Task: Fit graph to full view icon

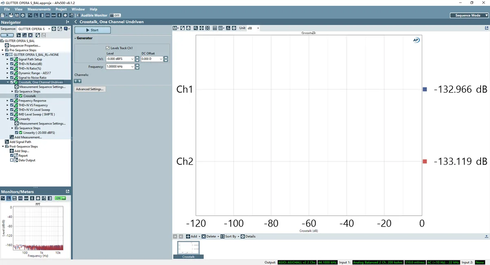Action: tap(207, 28)
